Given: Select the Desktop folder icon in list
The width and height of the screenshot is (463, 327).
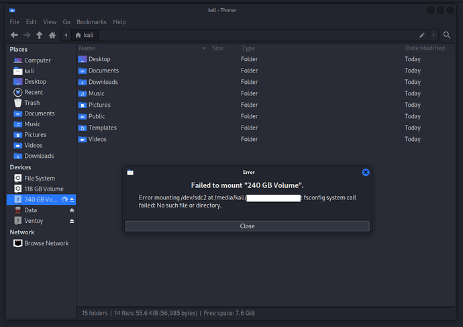Looking at the screenshot, I should click(83, 59).
